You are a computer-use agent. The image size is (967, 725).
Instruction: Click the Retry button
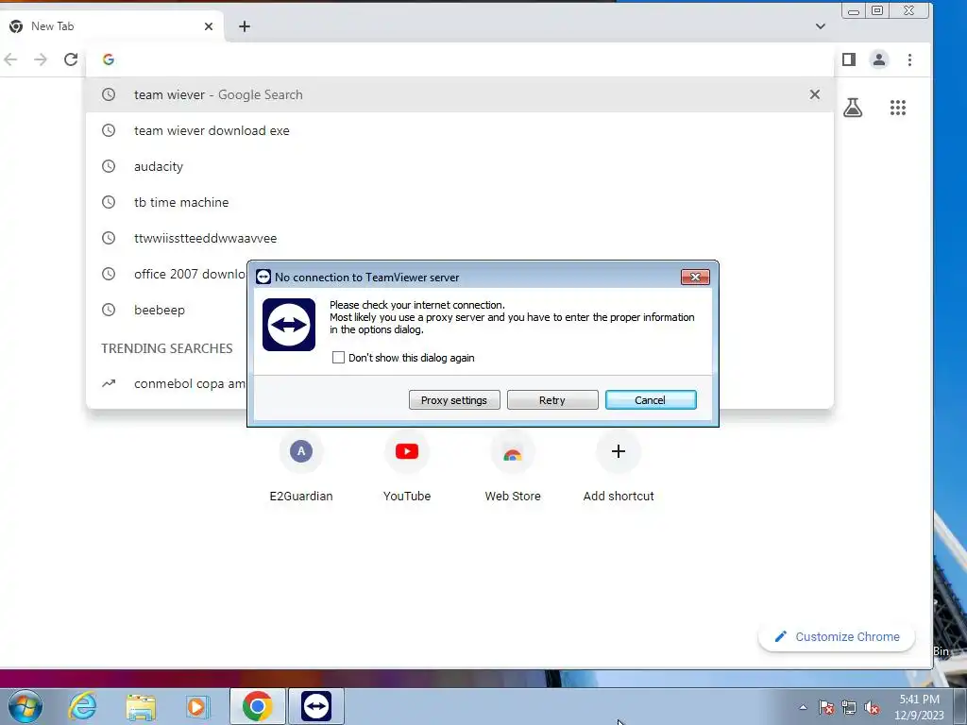(551, 400)
